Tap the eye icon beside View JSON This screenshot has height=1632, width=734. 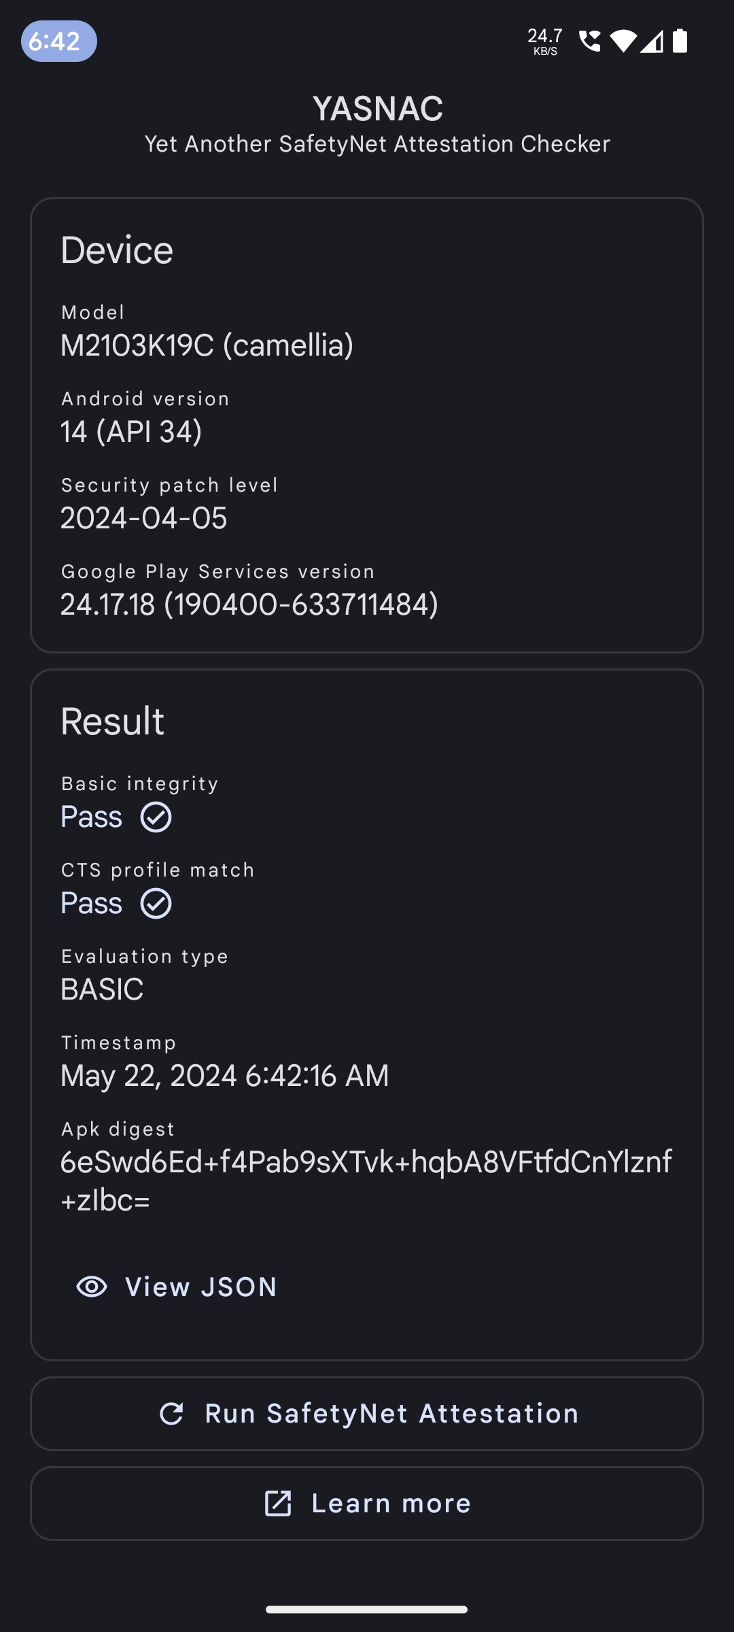click(92, 1287)
